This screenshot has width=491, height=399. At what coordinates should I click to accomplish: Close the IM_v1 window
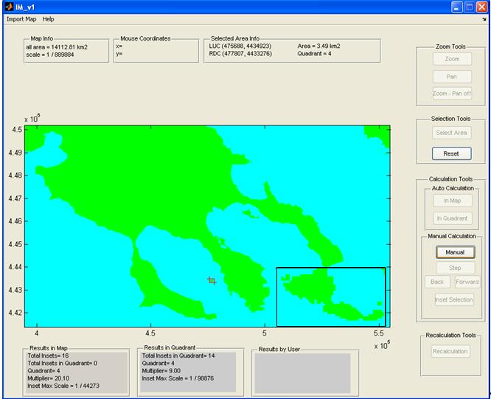(481, 7)
